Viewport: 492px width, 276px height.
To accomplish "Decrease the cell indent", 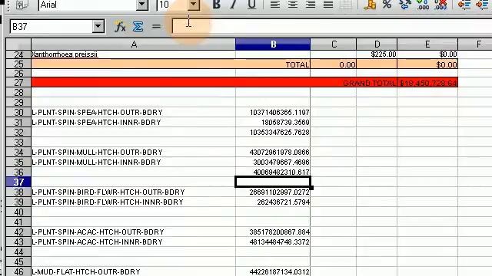I will coord(464,5).
